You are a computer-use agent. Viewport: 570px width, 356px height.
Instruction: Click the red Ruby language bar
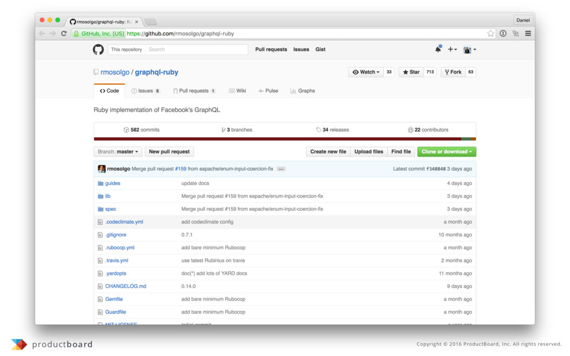tap(277, 139)
